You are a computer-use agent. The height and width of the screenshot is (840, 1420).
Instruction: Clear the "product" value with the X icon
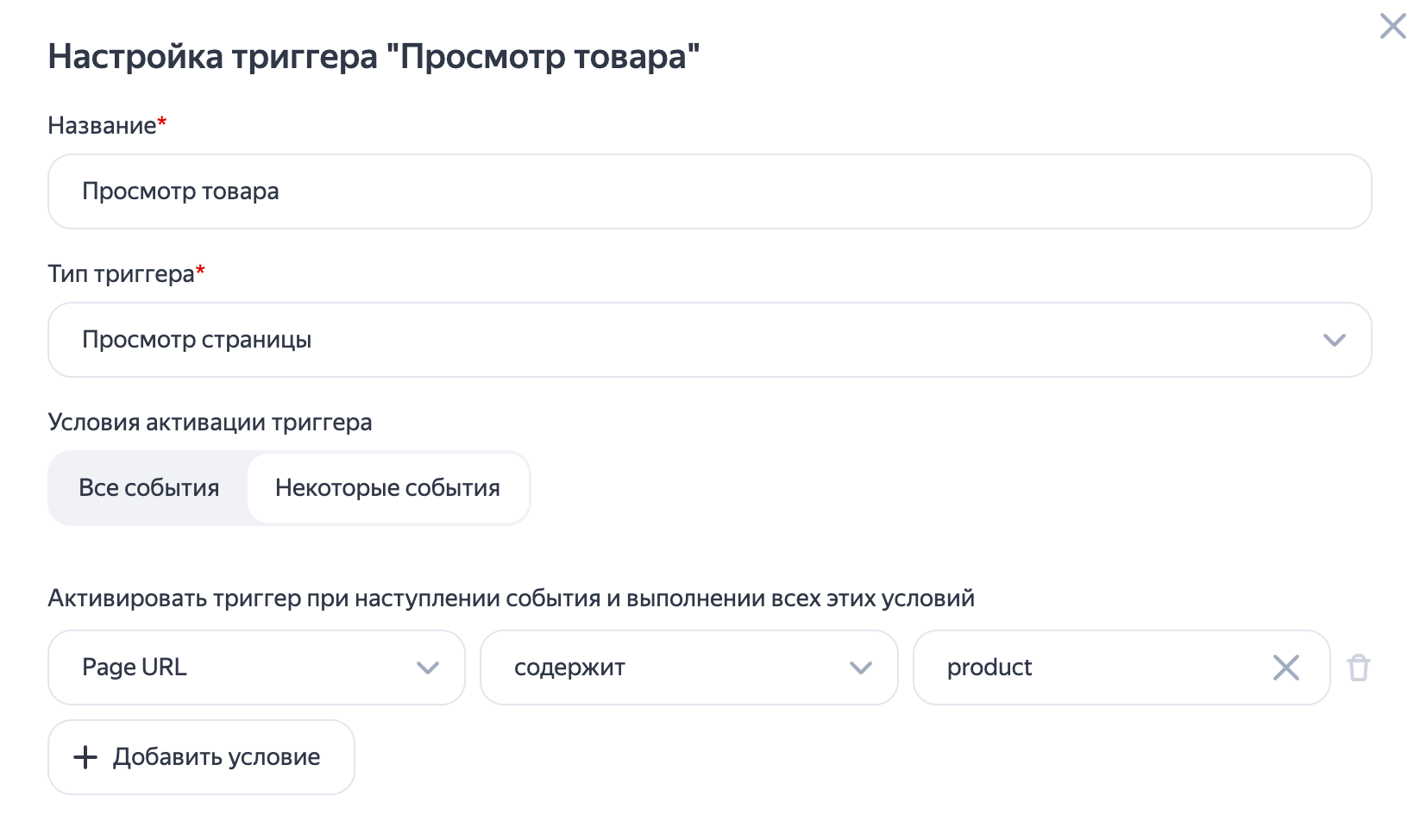1285,668
